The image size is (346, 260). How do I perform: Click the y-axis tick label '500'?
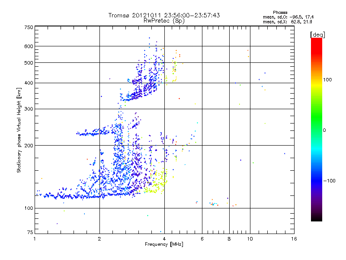[29, 63]
